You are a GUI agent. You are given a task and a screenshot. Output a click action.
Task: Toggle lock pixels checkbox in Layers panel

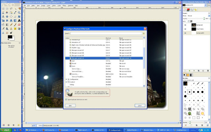[189, 21]
